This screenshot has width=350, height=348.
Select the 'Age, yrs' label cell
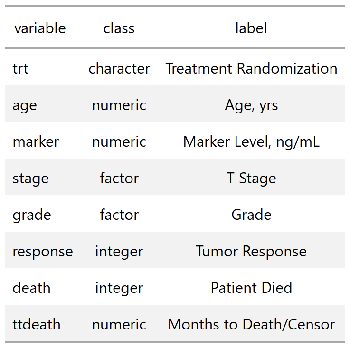[251, 105]
